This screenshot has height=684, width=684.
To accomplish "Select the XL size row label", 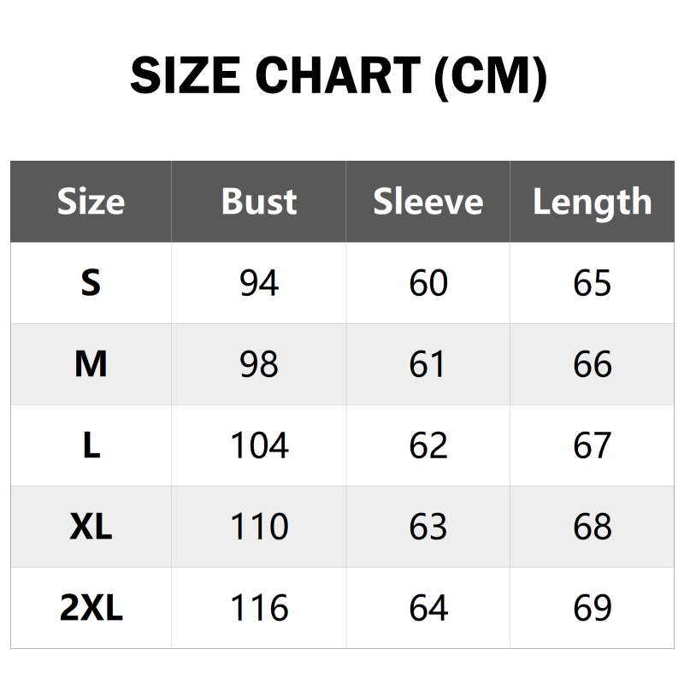I will pyautogui.click(x=91, y=527).
